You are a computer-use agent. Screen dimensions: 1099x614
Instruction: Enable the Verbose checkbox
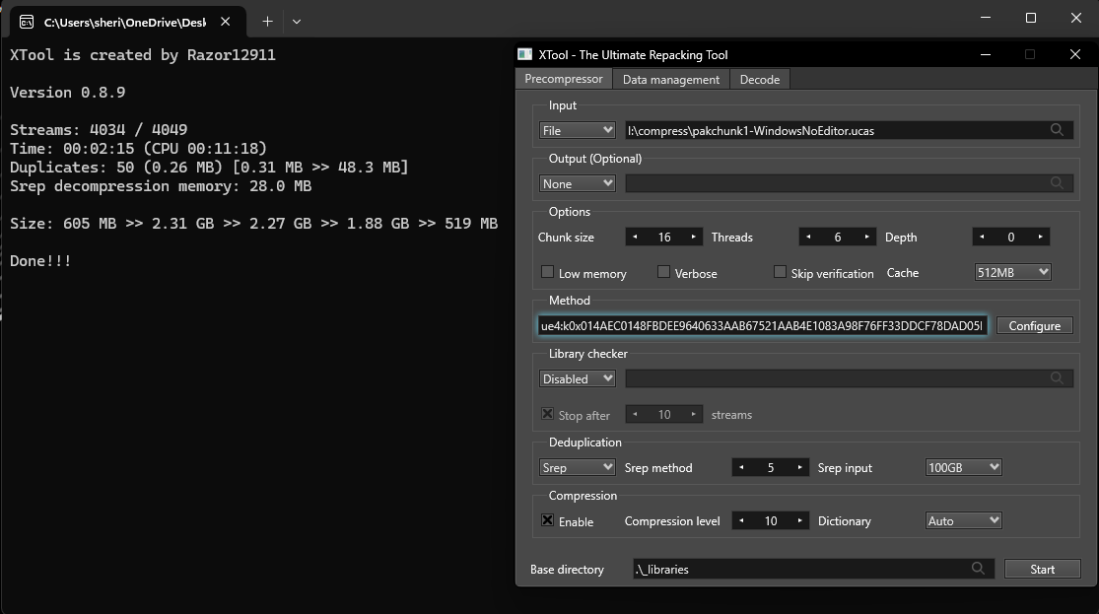click(663, 272)
